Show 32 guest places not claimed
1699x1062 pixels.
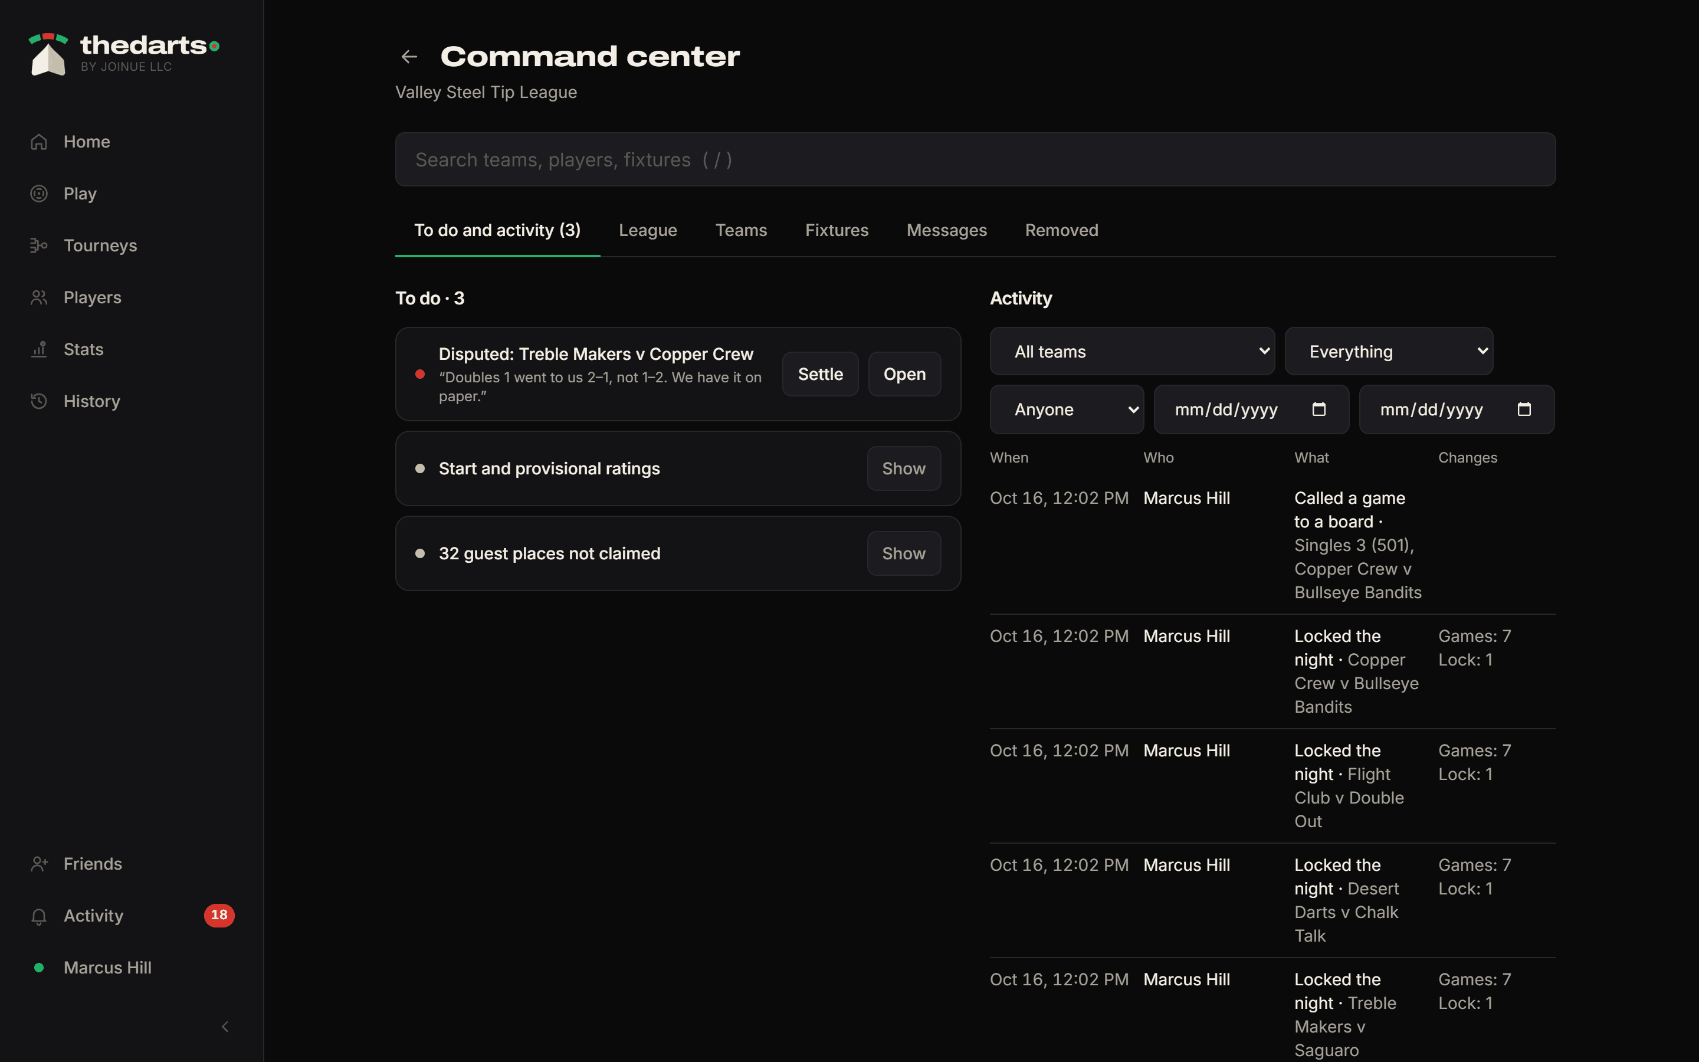click(904, 553)
